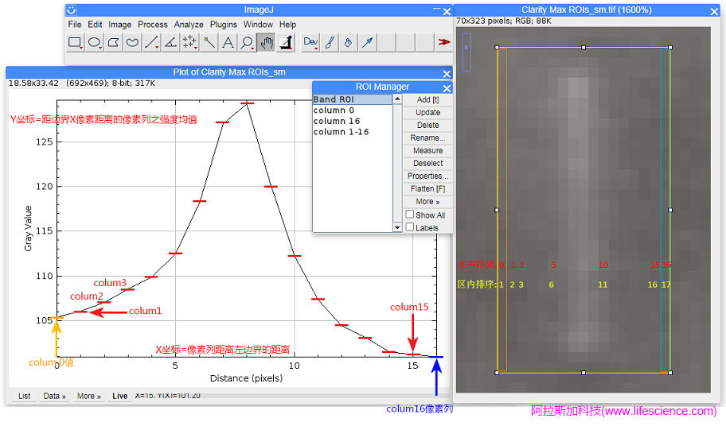726x426 pixels.
Task: Open the Data » dropdown in plot window
Action: coord(55,396)
